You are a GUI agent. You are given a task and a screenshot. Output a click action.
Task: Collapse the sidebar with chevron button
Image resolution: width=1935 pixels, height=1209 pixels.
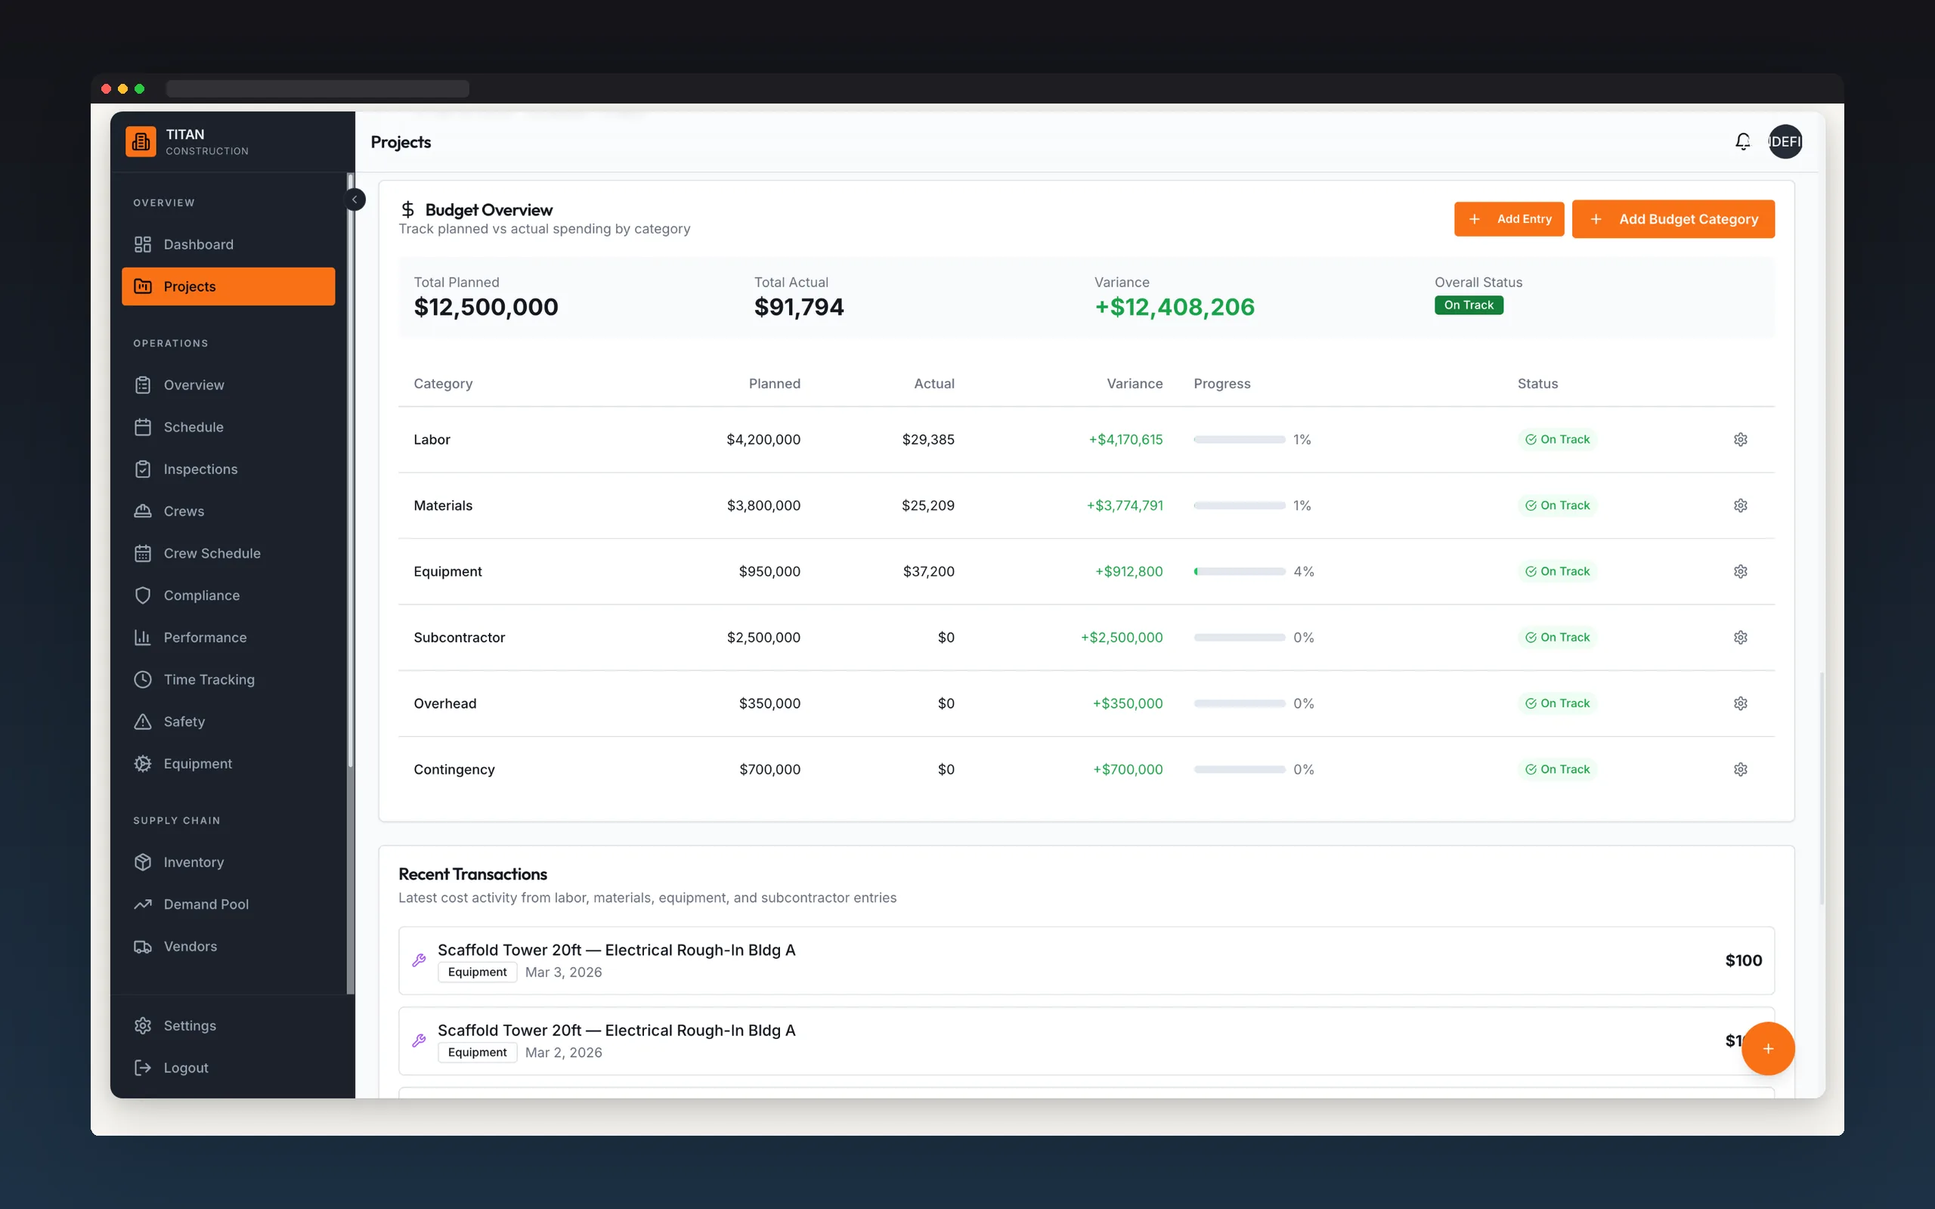click(355, 199)
